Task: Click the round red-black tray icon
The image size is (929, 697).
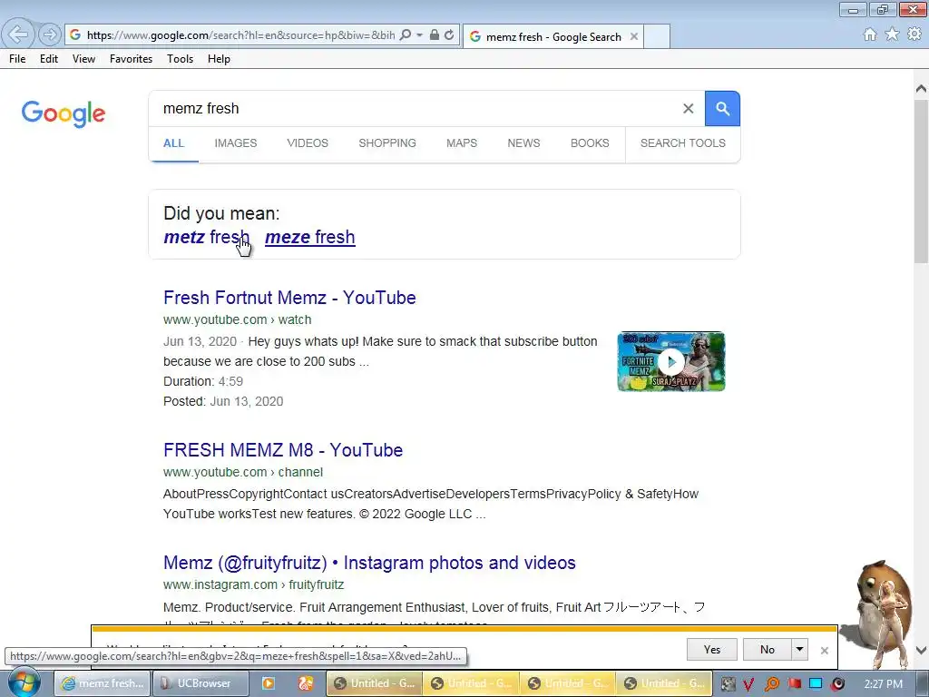Action: click(x=838, y=684)
